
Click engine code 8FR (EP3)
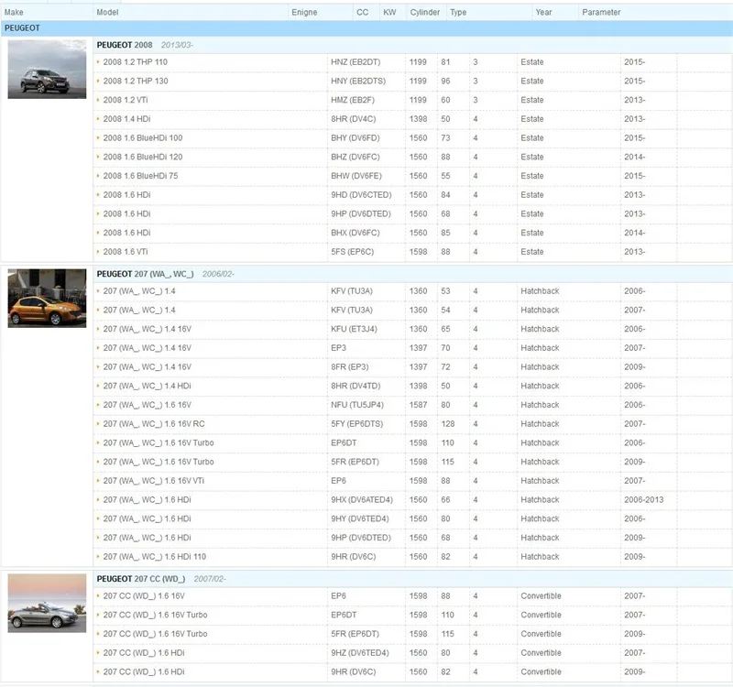349,367
